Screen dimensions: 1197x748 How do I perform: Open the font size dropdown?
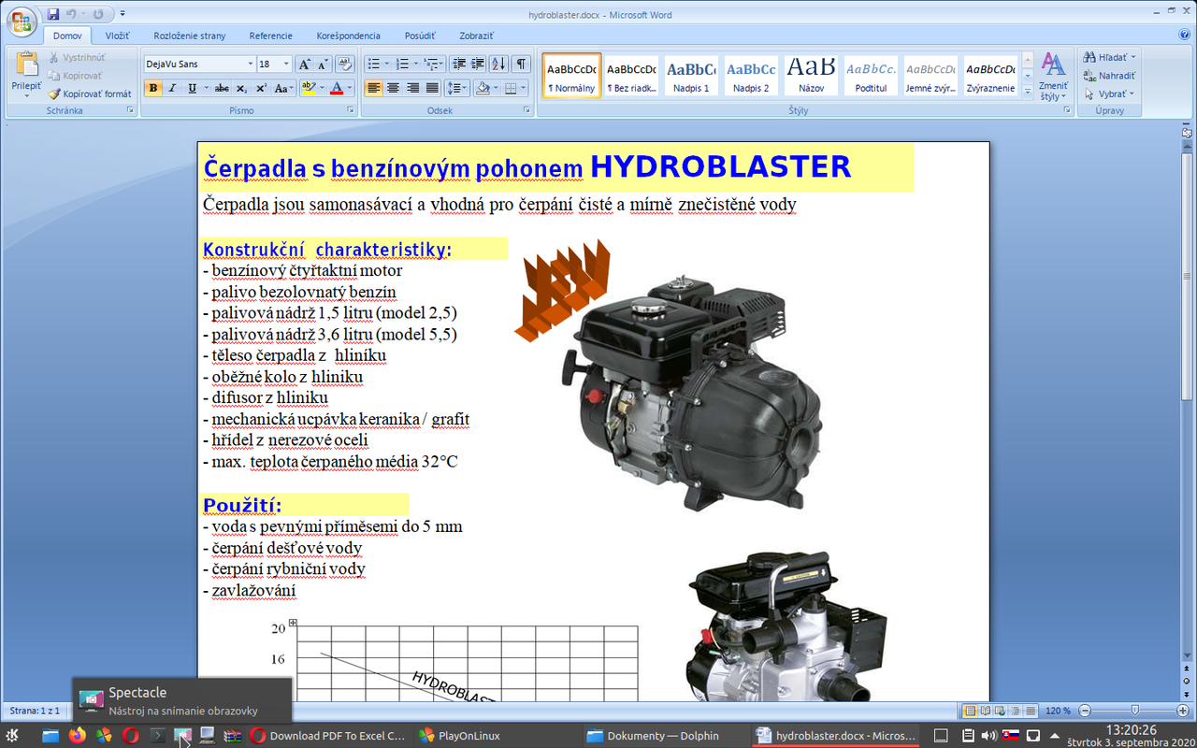tap(287, 65)
